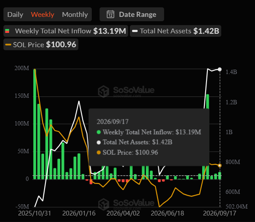Click the 150M left axis label
This screenshot has width=255, height=222.
click(x=22, y=96)
